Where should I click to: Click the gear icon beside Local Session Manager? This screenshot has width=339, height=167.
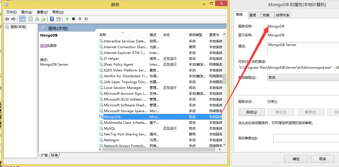tap(101, 88)
